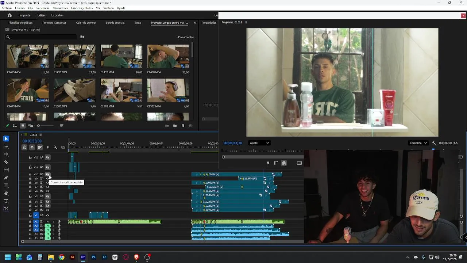
Task: Open the Secuencia menu
Action: 43,8
